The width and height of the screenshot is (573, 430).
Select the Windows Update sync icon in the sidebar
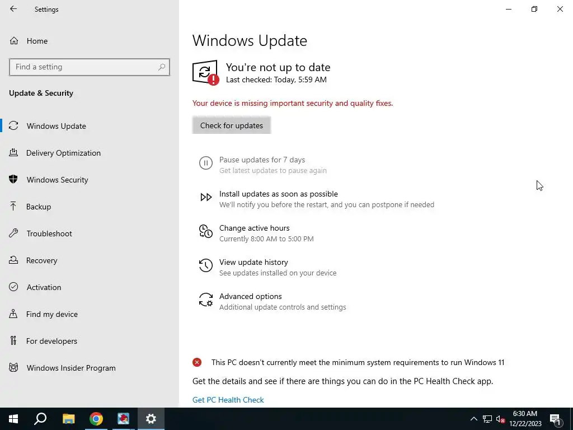13,126
